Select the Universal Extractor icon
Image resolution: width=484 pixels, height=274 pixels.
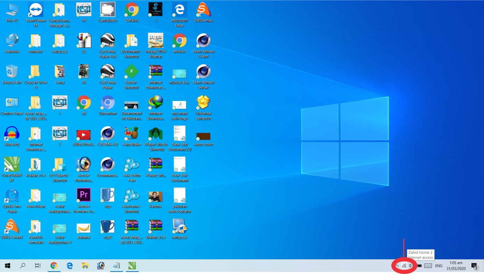tap(204, 108)
